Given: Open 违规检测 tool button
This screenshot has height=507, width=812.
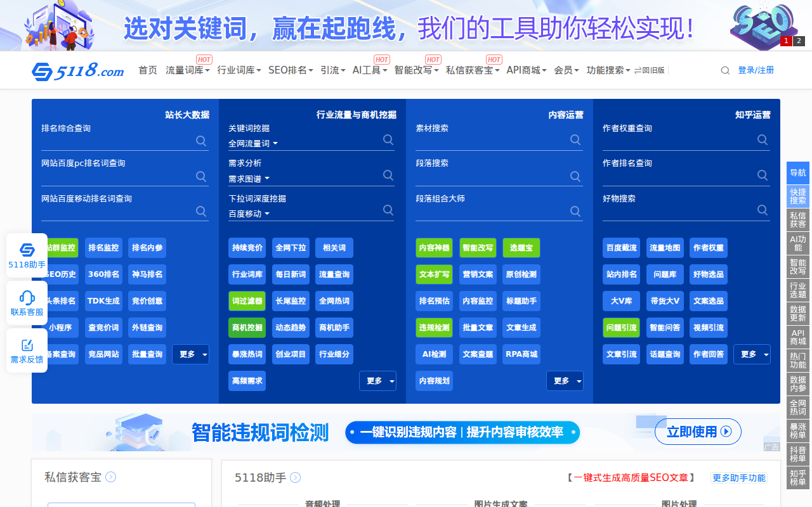Looking at the screenshot, I should tap(434, 328).
